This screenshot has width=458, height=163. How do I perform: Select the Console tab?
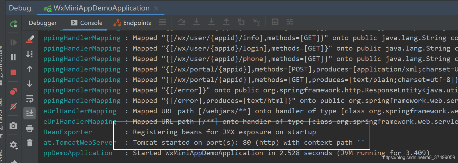click(87, 23)
